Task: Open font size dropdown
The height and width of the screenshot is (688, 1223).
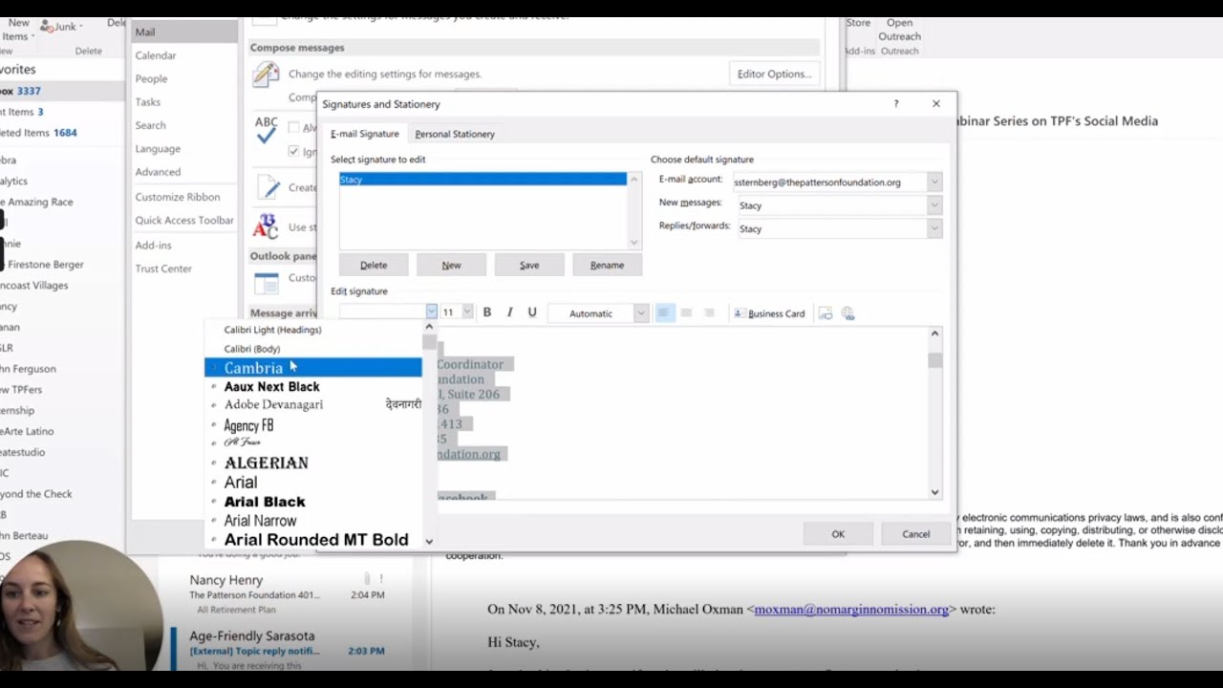Action: point(467,312)
